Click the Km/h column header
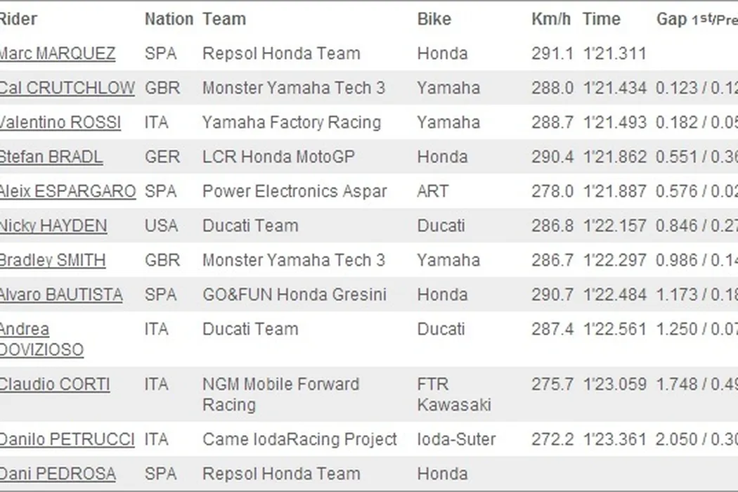Screen dimensions: 738x492 pos(551,19)
